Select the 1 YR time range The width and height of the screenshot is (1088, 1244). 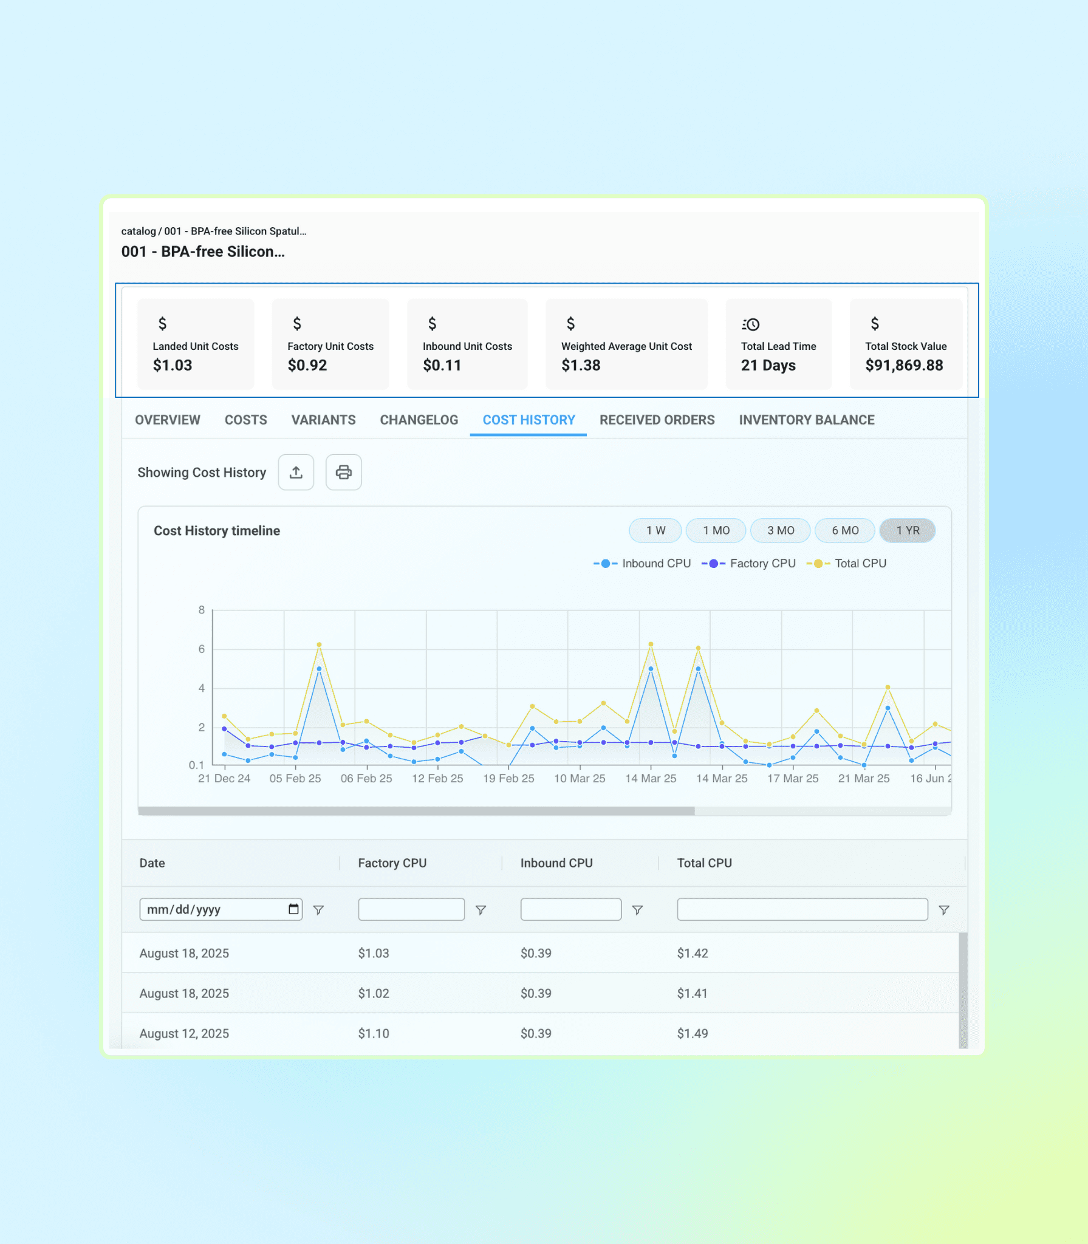(x=908, y=530)
